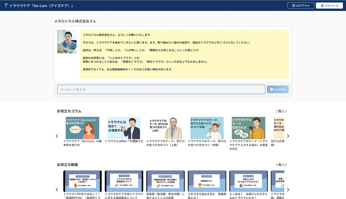The height and width of the screenshot is (199, 346).
Task: Click the 入力する send button
Action: click(x=278, y=89)
